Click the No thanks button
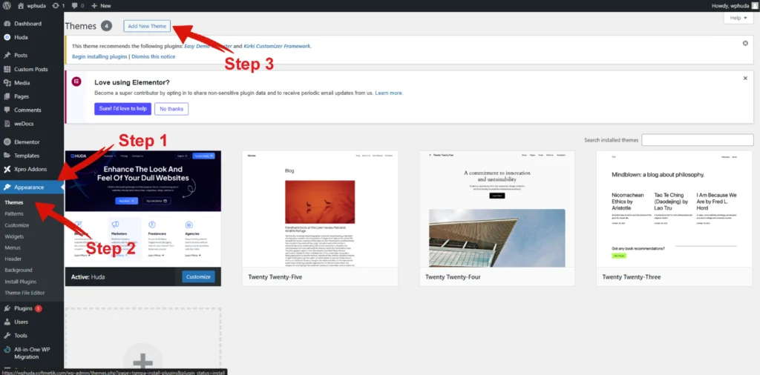Viewport: 760px width, 375px height. point(171,109)
